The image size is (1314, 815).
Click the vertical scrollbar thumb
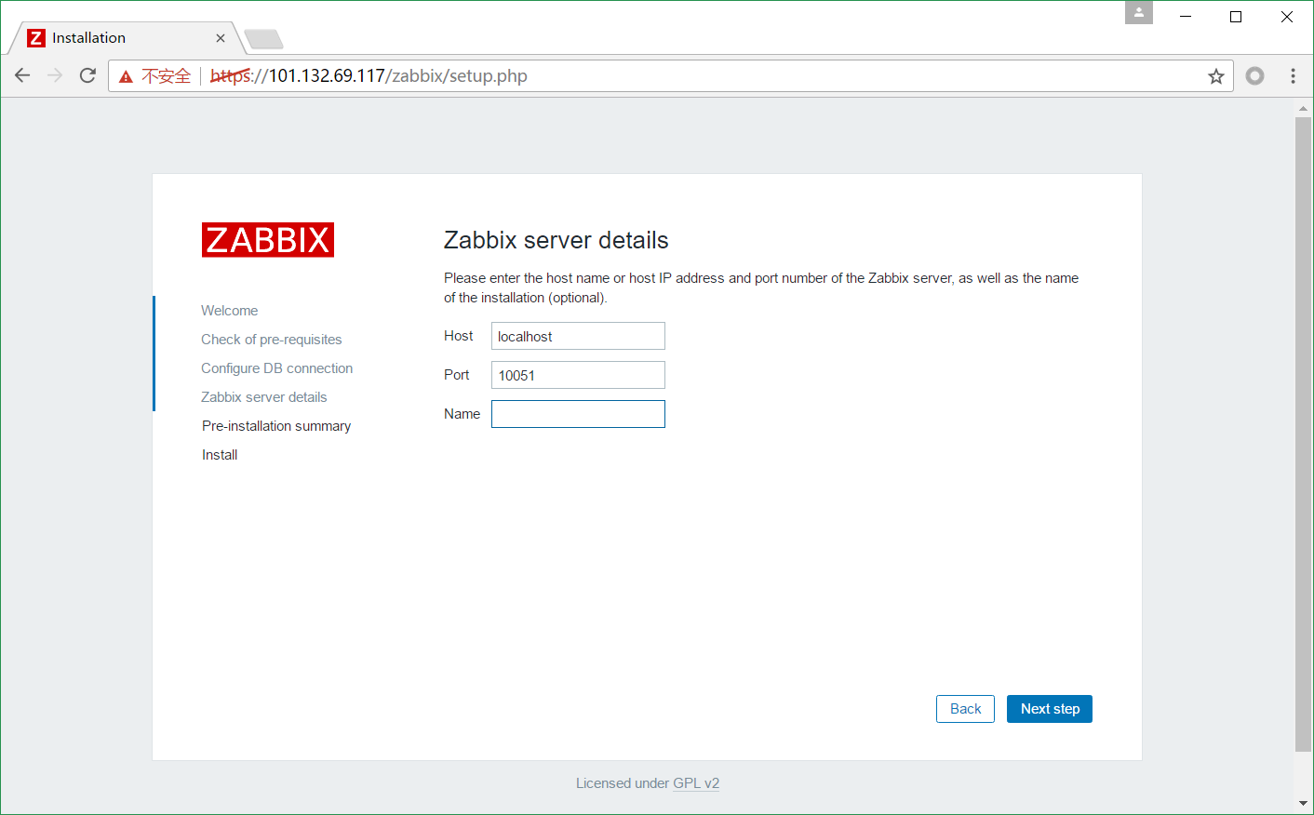(1303, 434)
